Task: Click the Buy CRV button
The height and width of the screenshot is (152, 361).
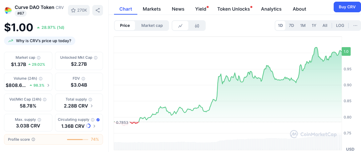Action: 347,7
